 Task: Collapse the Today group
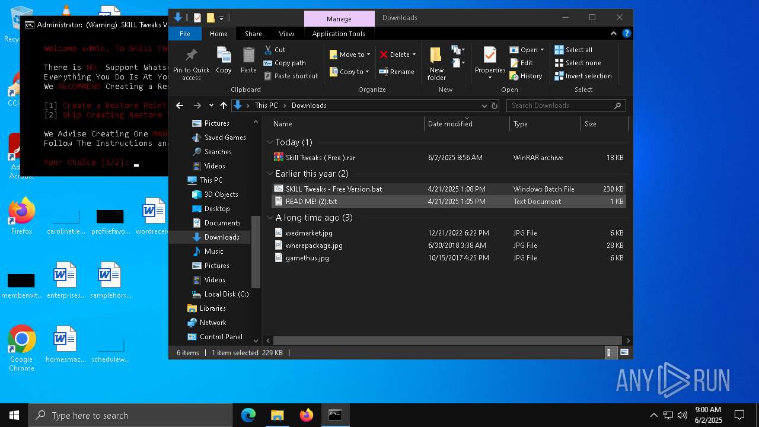click(x=270, y=142)
